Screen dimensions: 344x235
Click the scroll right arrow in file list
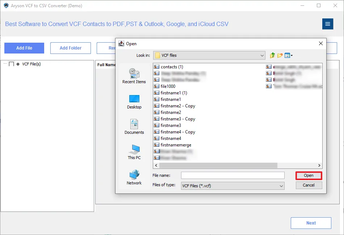click(x=319, y=165)
